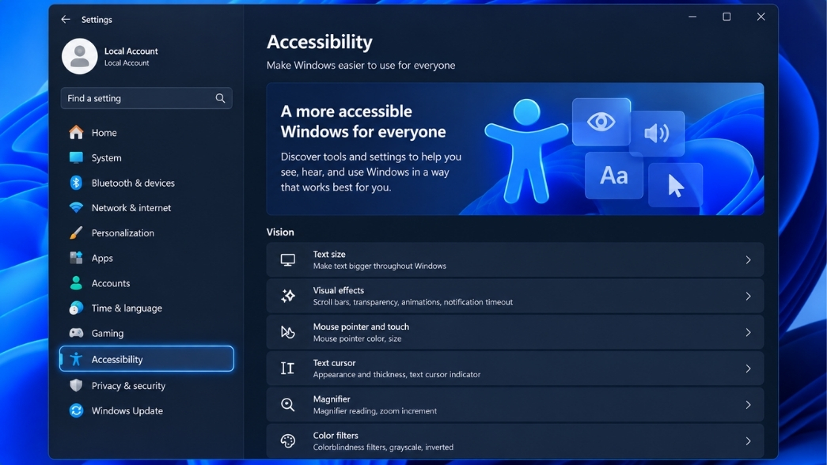827x465 pixels.
Task: Go to System settings
Action: [146, 157]
